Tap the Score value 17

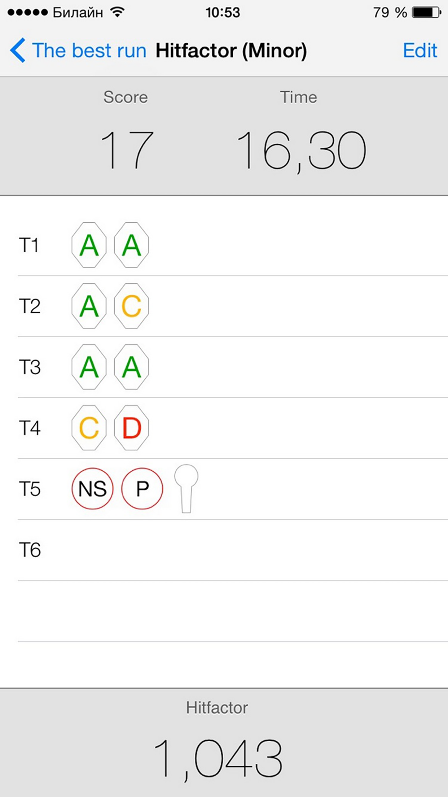(126, 150)
